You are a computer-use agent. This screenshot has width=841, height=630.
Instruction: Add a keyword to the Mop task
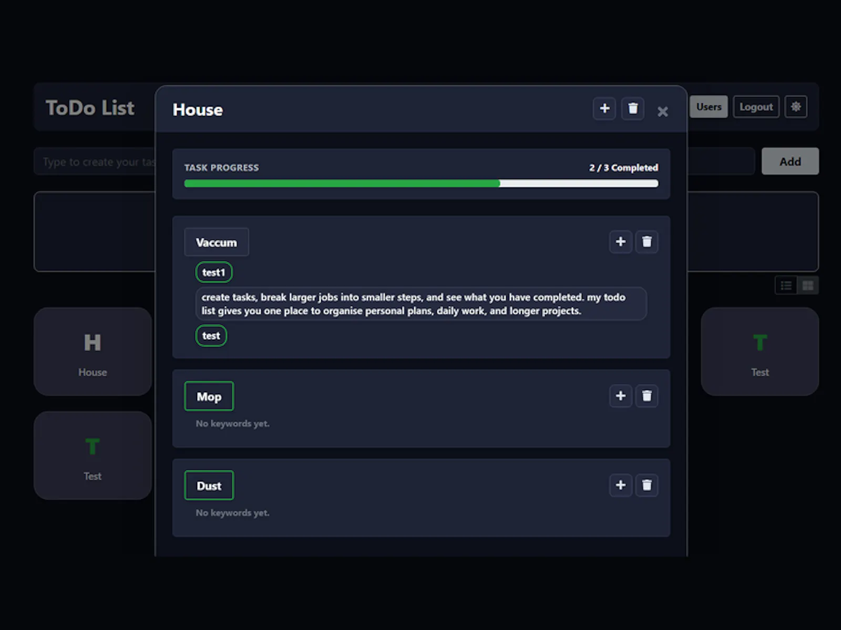click(621, 396)
